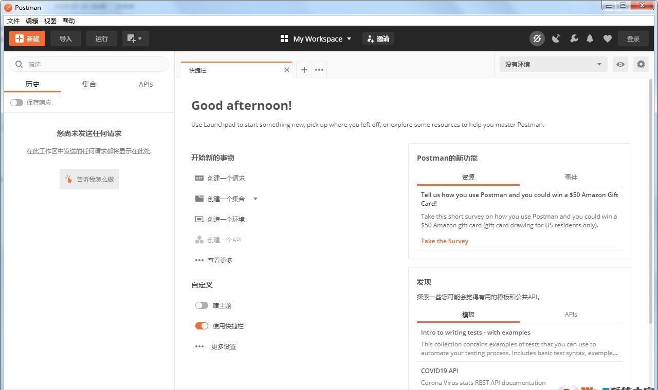This screenshot has width=658, height=390.
Task: Click 更多设置 (More settings)
Action: (x=224, y=346)
